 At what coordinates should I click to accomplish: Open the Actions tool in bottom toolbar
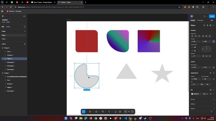120,112
